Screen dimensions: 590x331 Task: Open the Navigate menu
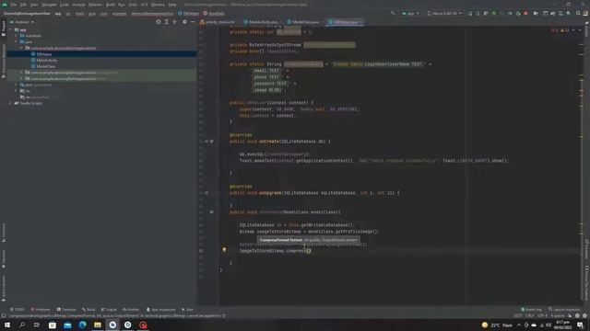click(x=49, y=5)
